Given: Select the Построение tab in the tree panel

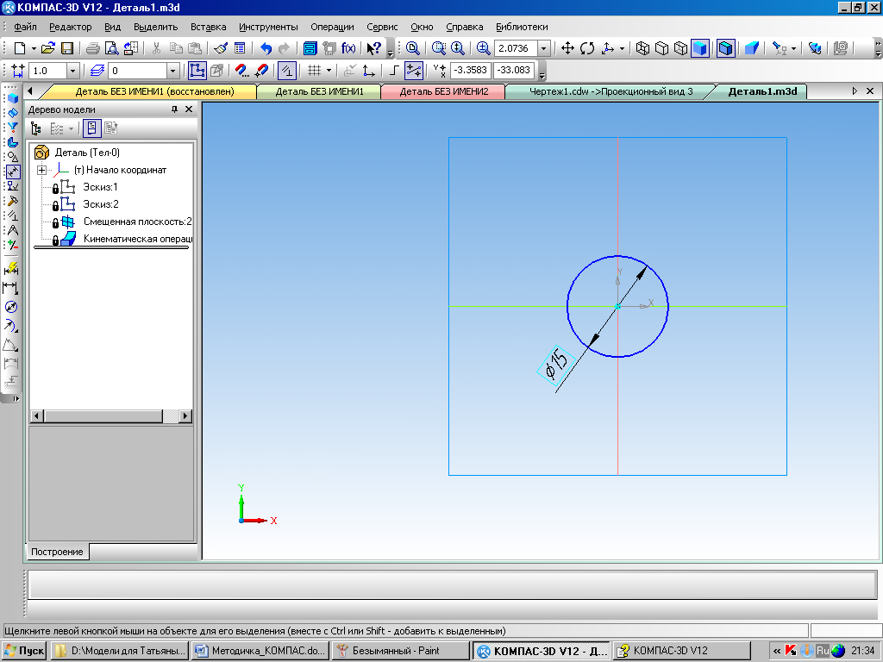Looking at the screenshot, I should point(56,552).
